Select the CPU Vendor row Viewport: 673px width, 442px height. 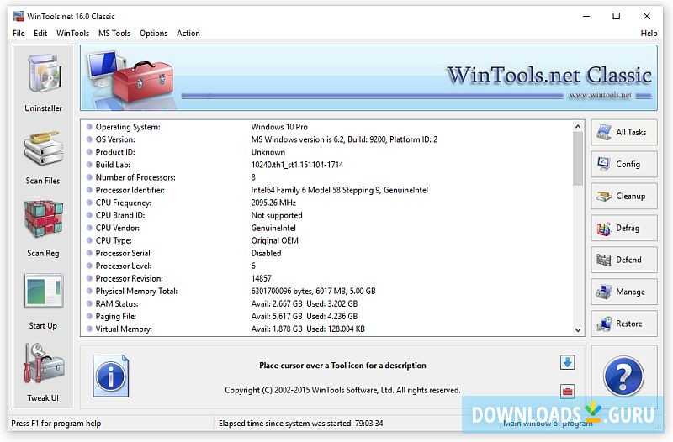(329, 228)
